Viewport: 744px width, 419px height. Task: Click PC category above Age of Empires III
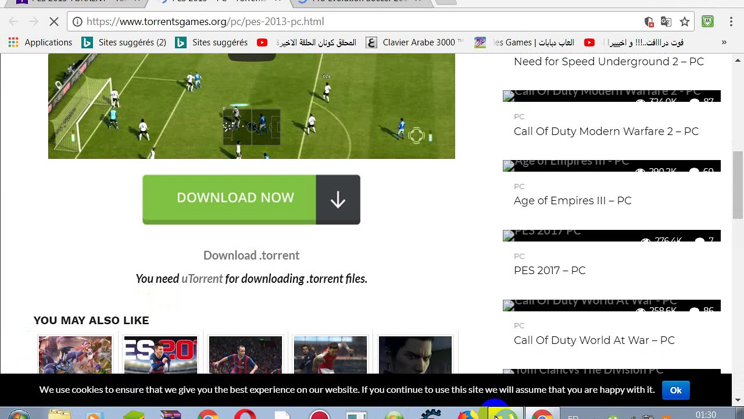pyautogui.click(x=519, y=187)
